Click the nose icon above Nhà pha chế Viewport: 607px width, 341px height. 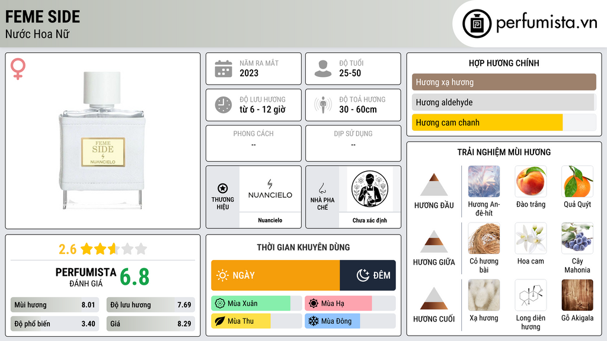coord(322,188)
